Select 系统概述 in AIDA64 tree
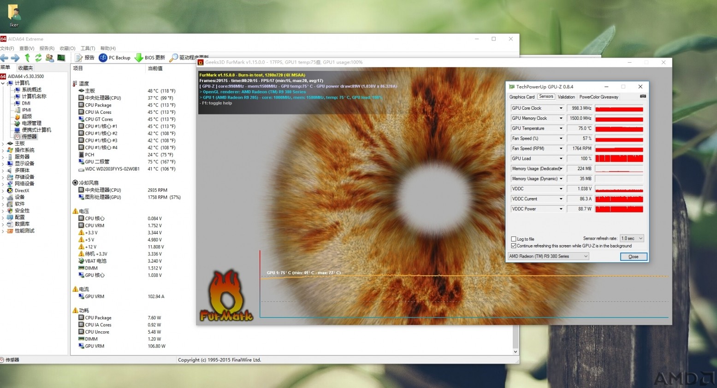 31,89
